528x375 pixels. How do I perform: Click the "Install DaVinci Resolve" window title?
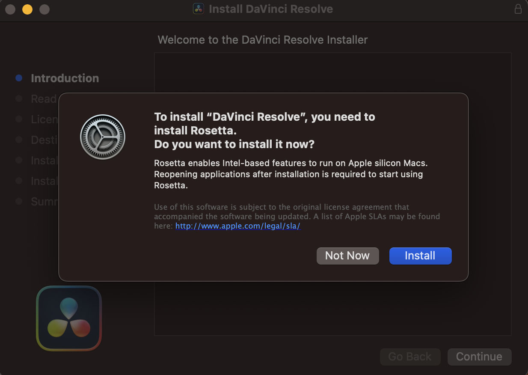tap(271, 9)
